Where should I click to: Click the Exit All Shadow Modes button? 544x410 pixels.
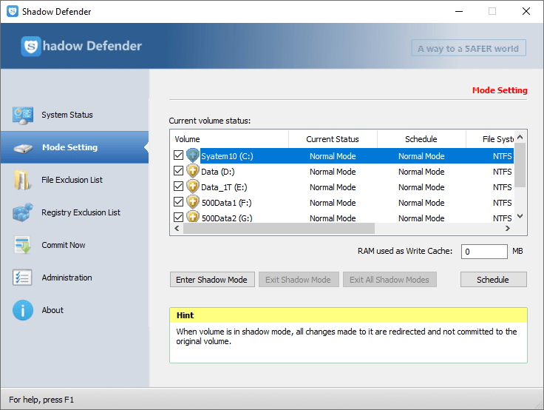click(390, 280)
